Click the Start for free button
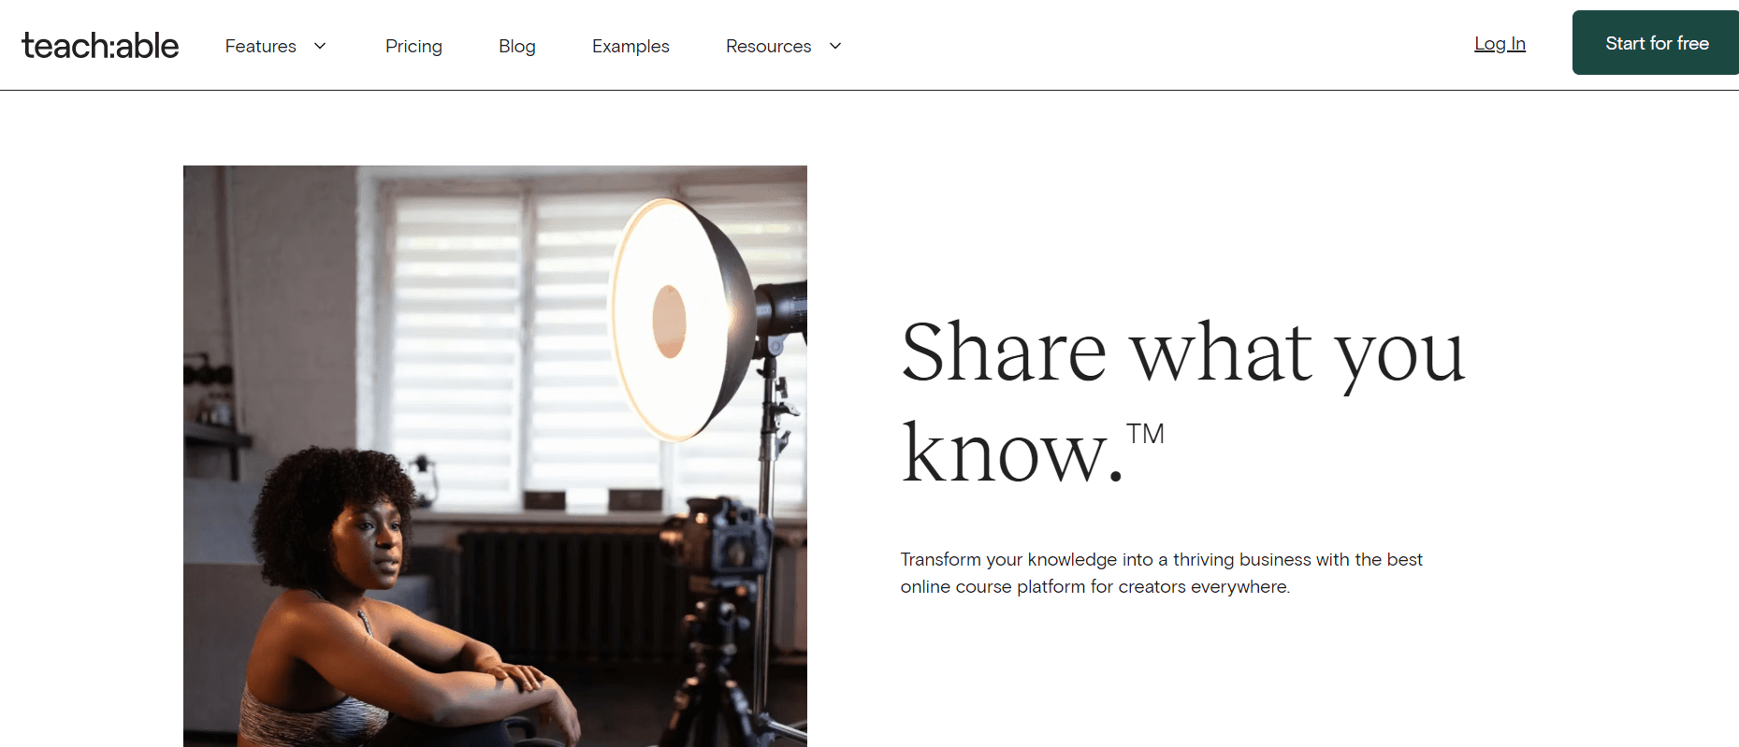This screenshot has width=1739, height=747. (1656, 43)
